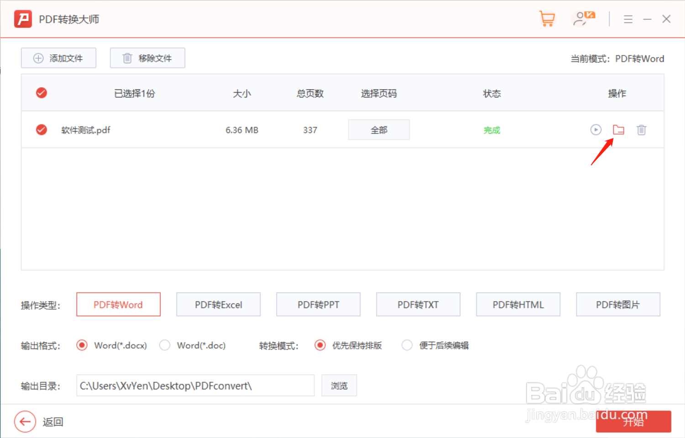Click the back arrow icon next to 返回
The width and height of the screenshot is (685, 438).
[x=25, y=422]
